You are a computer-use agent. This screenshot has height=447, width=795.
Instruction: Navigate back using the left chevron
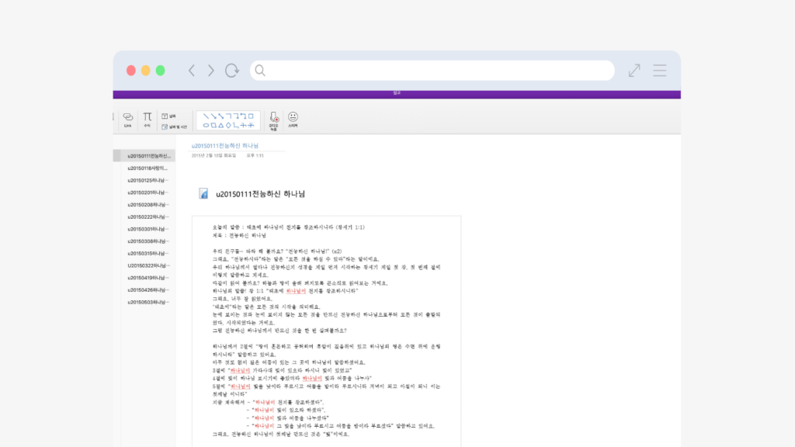pos(192,70)
